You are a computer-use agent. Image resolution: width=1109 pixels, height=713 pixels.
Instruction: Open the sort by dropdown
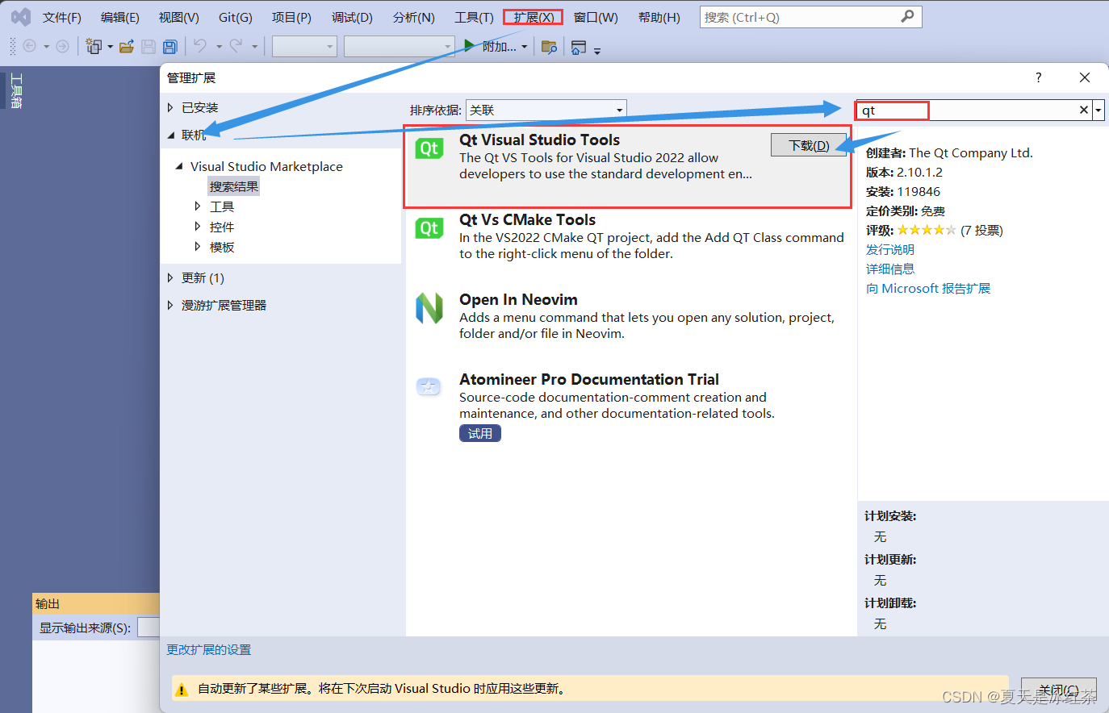click(546, 110)
